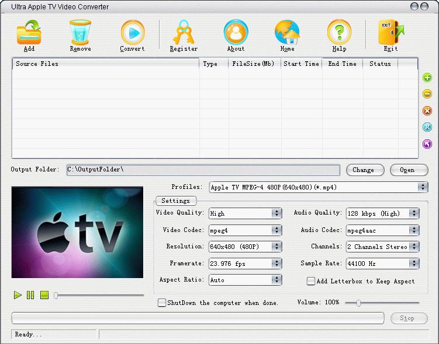The height and width of the screenshot is (344, 439).
Task: Click the Open output folder button
Action: pos(409,170)
